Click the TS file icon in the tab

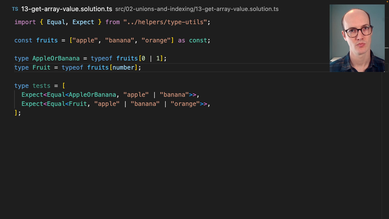(x=15, y=9)
